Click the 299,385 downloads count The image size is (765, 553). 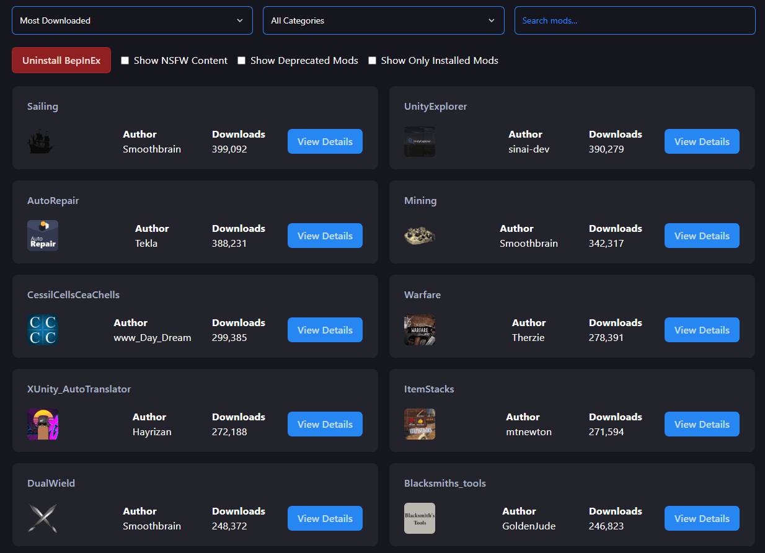[x=229, y=338]
